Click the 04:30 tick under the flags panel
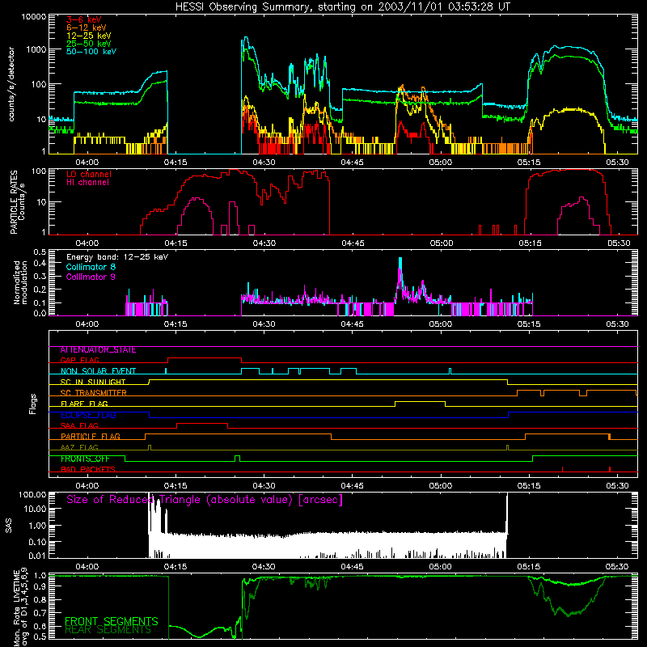The width and height of the screenshot is (647, 647). click(x=264, y=486)
